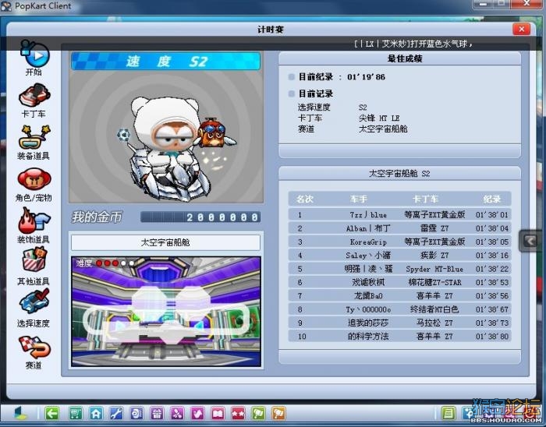The width and height of the screenshot is (546, 427).
Task: Expand the side panel arrow at the right edge
Action: tap(530, 241)
